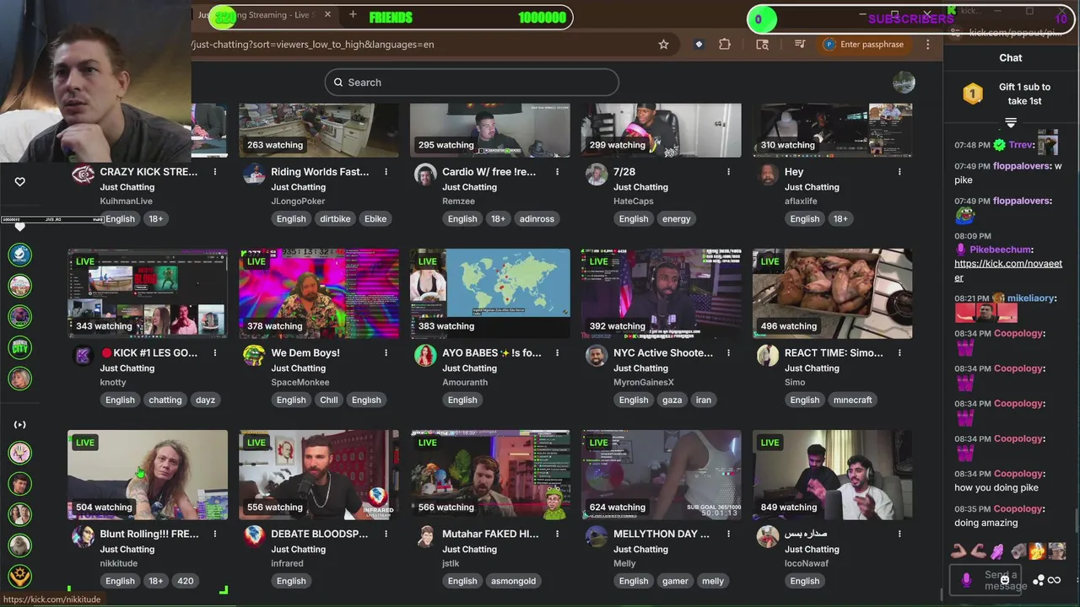Click the minecraft tag on Simo stream
This screenshot has width=1080, height=607.
(x=853, y=400)
